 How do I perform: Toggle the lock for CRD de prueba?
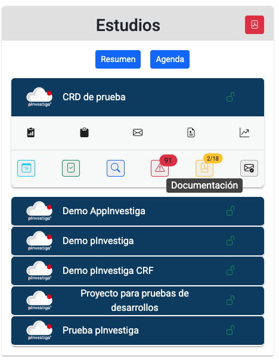(230, 97)
